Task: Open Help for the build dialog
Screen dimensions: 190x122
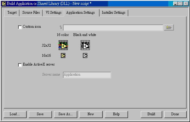Action: coord(116,114)
